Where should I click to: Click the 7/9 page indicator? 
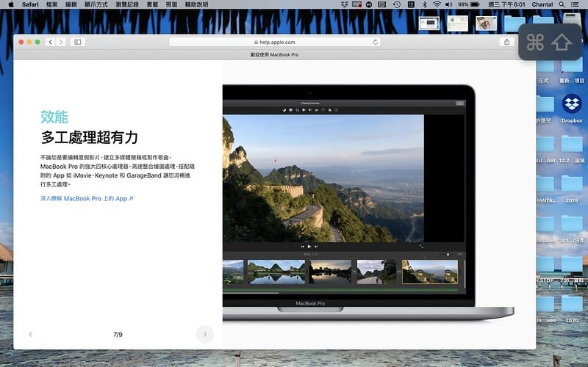(x=118, y=335)
